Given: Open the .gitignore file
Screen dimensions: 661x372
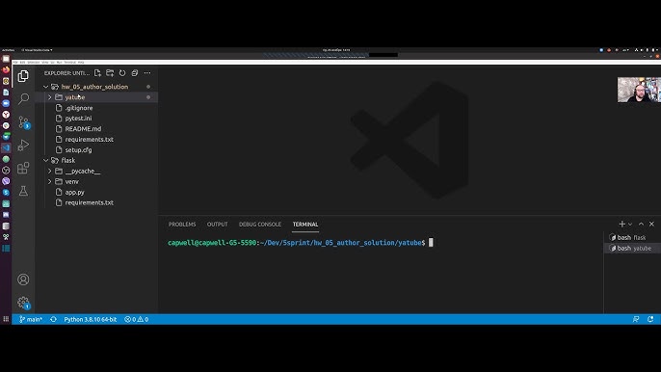Looking at the screenshot, I should pos(79,108).
